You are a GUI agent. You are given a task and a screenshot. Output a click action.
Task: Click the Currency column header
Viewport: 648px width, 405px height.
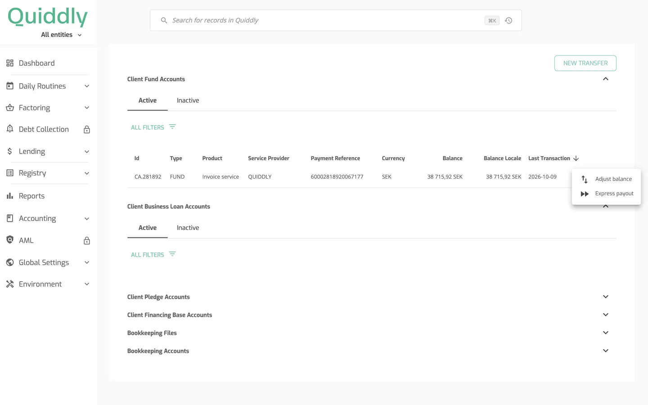[393, 158]
